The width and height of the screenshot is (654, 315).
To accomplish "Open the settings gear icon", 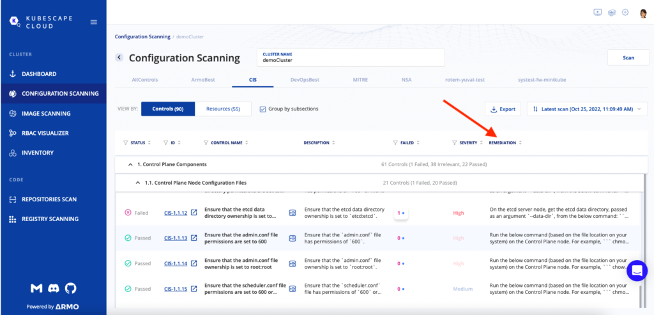I will point(625,13).
